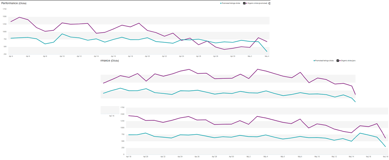Select 'Promoted listings clicks' label in top legend
Image resolution: width=389 pixels, height=160 pixels.
pos(231,3)
